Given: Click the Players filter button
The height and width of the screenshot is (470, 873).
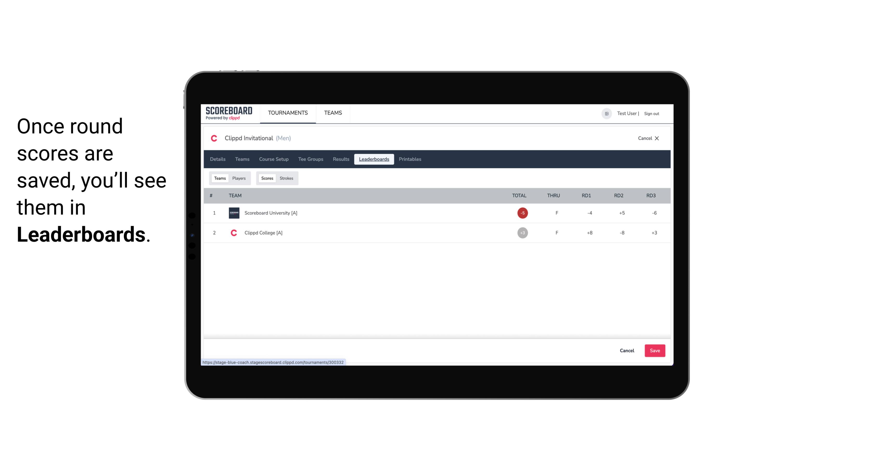Looking at the screenshot, I should pos(239,178).
